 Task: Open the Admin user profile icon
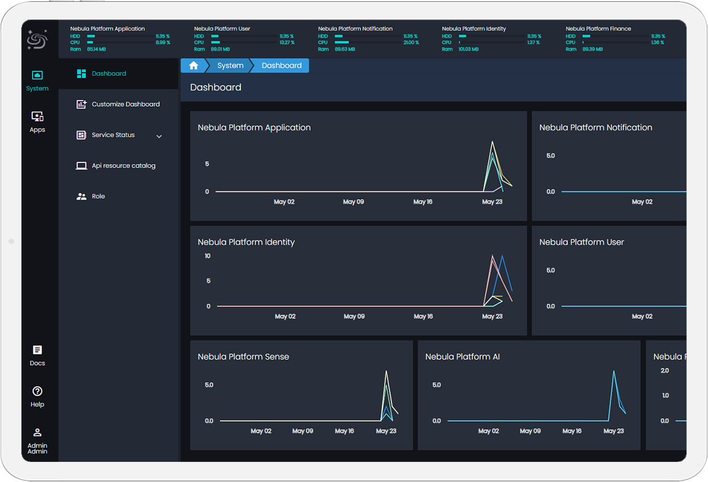[37, 433]
